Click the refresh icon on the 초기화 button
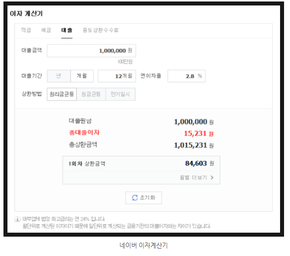 point(135,197)
